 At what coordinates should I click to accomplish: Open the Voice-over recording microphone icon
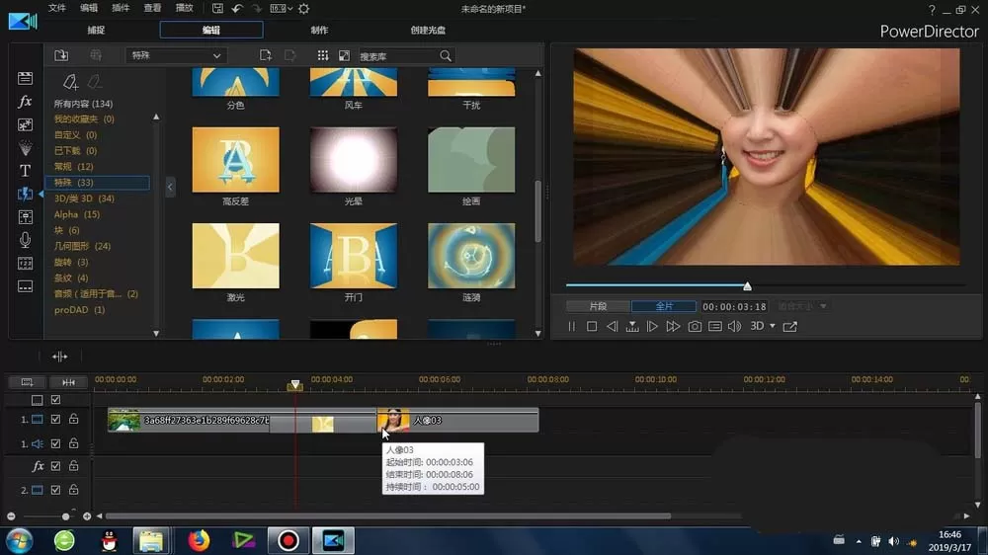[25, 240]
